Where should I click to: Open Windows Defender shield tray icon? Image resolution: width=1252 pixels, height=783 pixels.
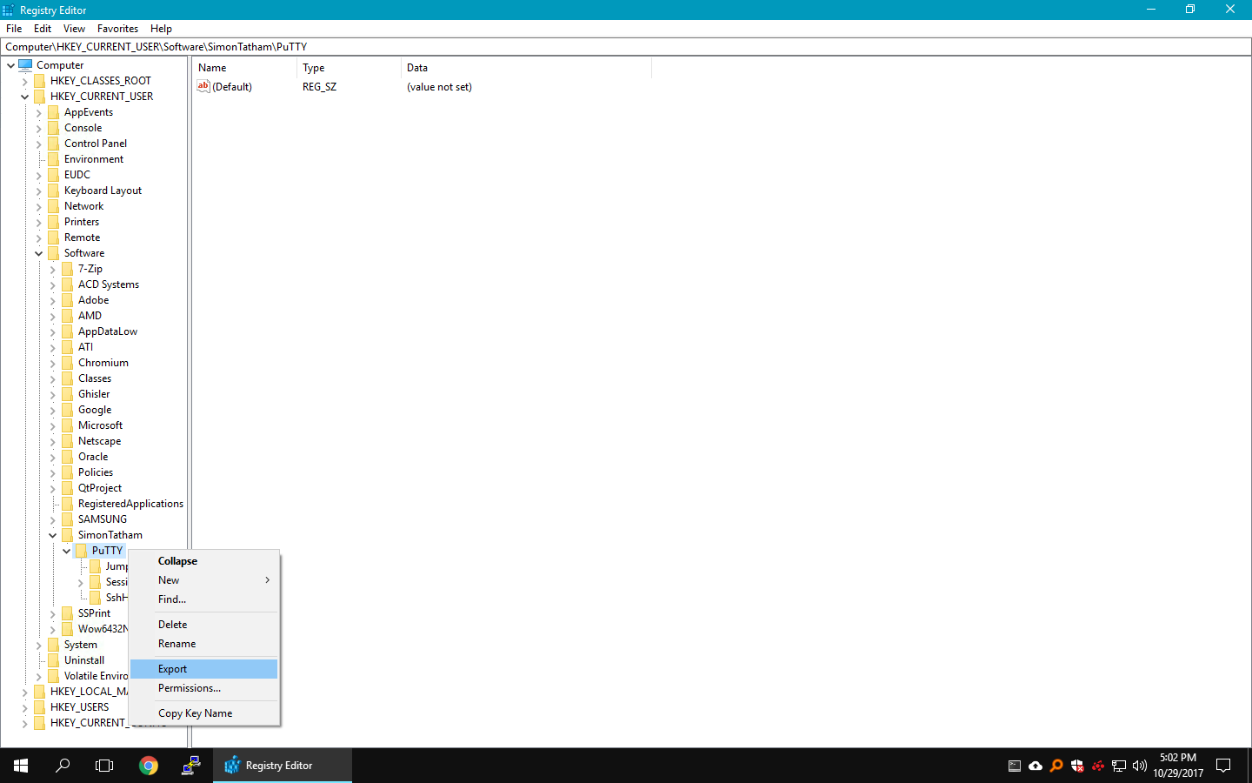click(x=1077, y=766)
